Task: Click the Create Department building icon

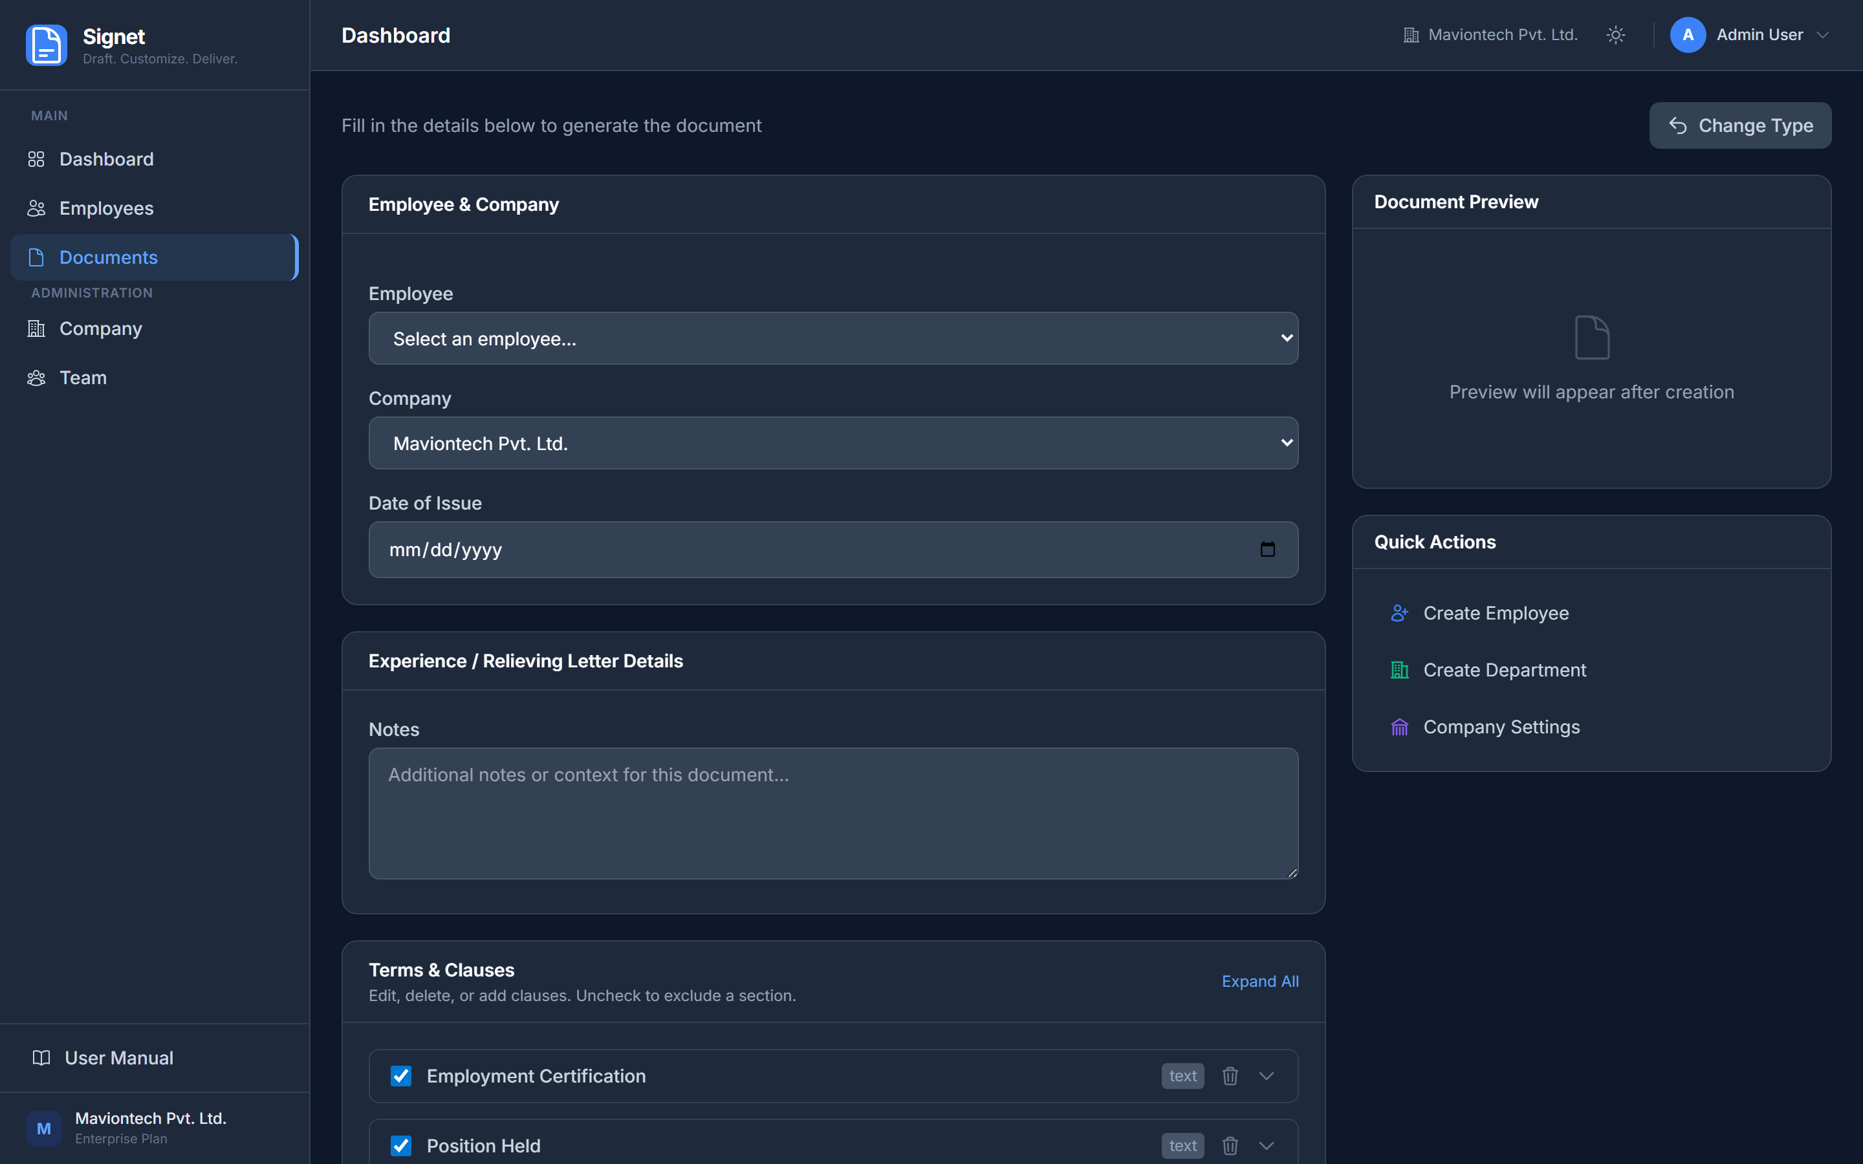Action: pyautogui.click(x=1399, y=671)
